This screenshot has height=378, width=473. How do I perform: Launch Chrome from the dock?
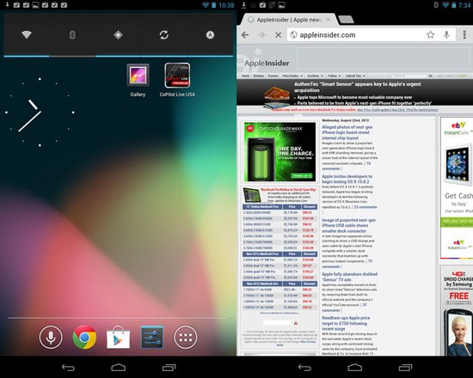[x=84, y=337]
